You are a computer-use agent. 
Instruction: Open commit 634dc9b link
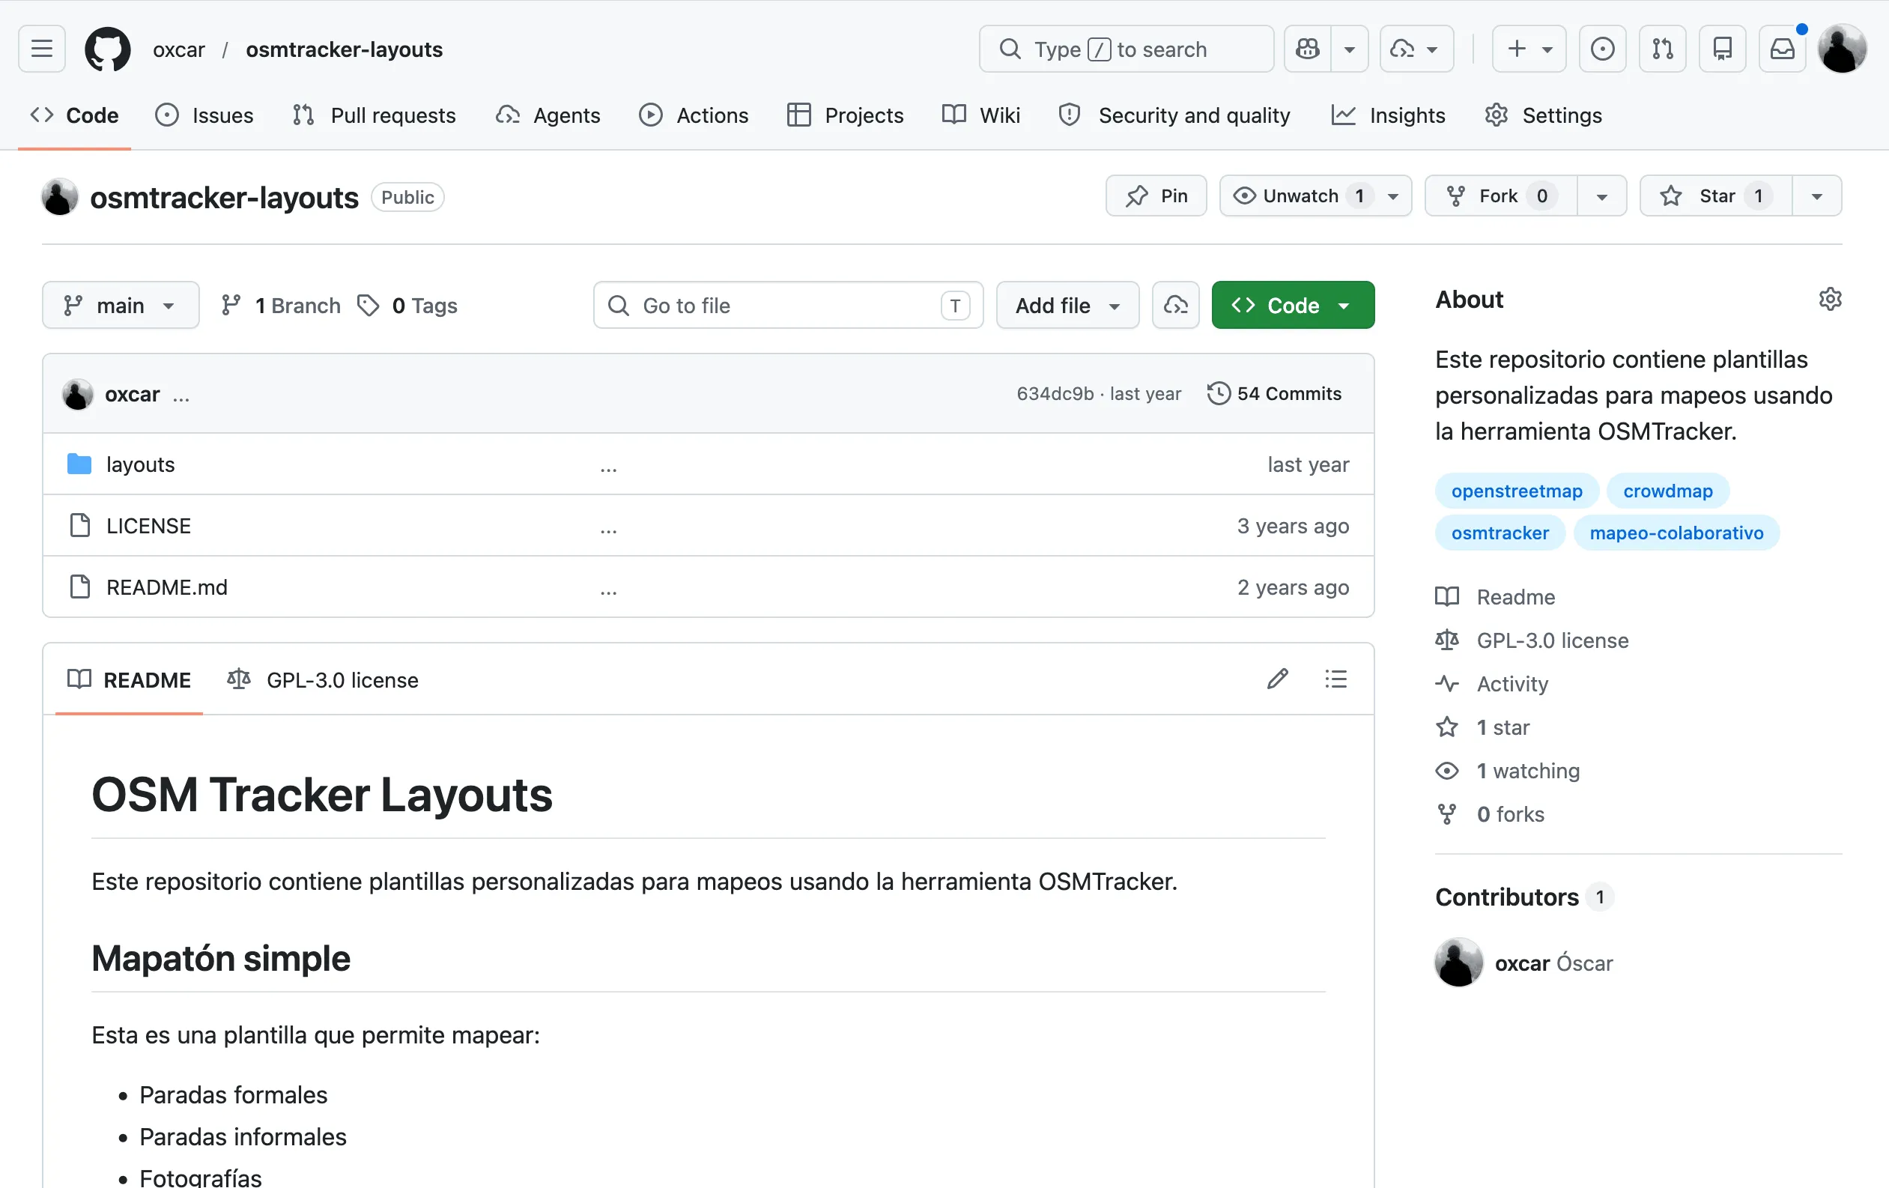coord(1055,393)
